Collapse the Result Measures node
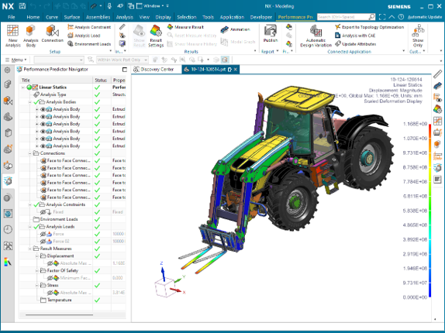Image resolution: width=445 pixels, height=333 pixels. click(x=29, y=249)
